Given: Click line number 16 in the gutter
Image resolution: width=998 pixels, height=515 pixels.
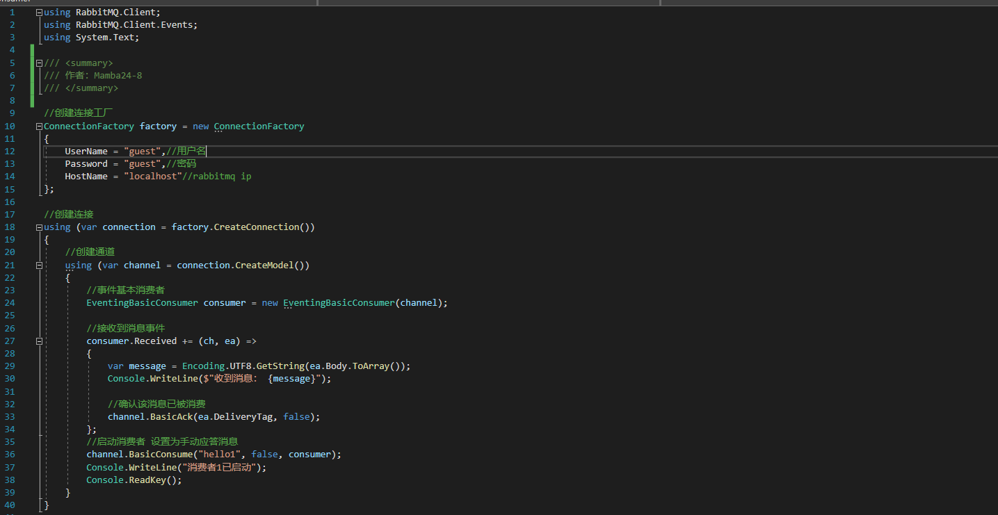Looking at the screenshot, I should pos(10,202).
